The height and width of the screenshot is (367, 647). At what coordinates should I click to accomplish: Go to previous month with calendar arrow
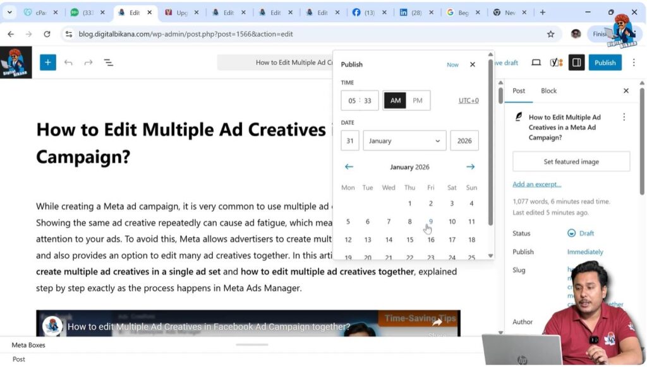[349, 166]
